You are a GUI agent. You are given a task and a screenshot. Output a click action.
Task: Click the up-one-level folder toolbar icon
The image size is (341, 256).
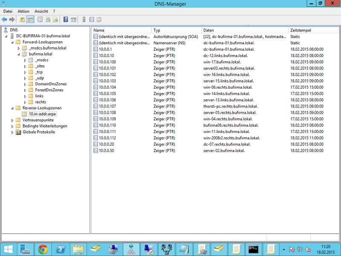coord(22,19)
